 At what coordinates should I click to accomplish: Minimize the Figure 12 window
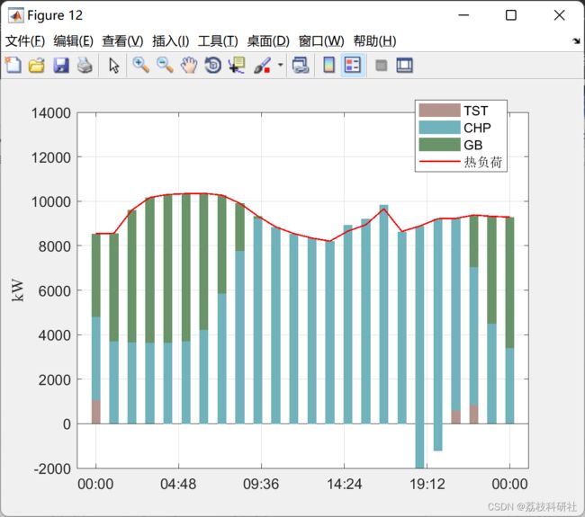[463, 15]
